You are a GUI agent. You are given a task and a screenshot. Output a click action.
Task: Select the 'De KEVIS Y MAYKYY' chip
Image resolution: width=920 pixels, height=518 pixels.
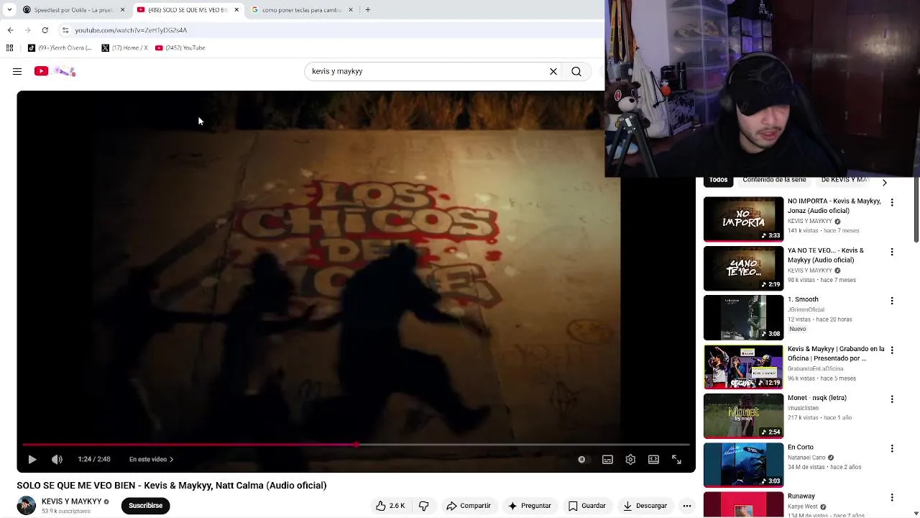point(845,180)
